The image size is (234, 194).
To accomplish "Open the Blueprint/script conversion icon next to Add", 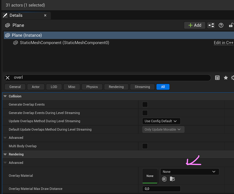I will pyautogui.click(x=211, y=25).
